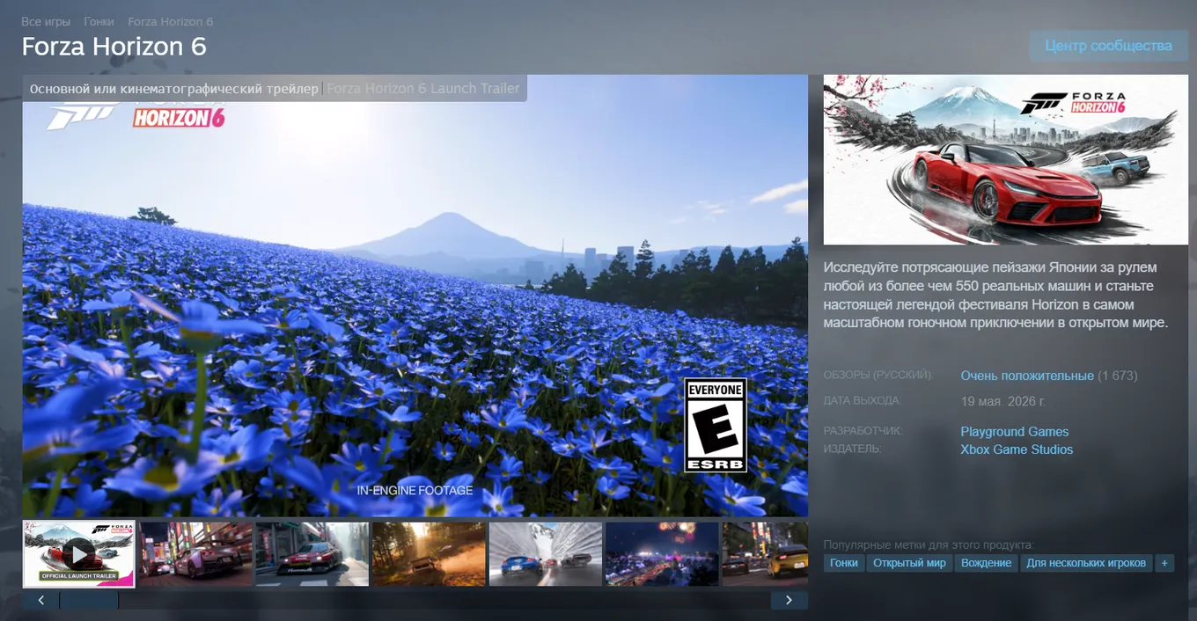Open the 'Гонки' breadcrumb link
This screenshot has height=621, width=1197.
point(99,21)
